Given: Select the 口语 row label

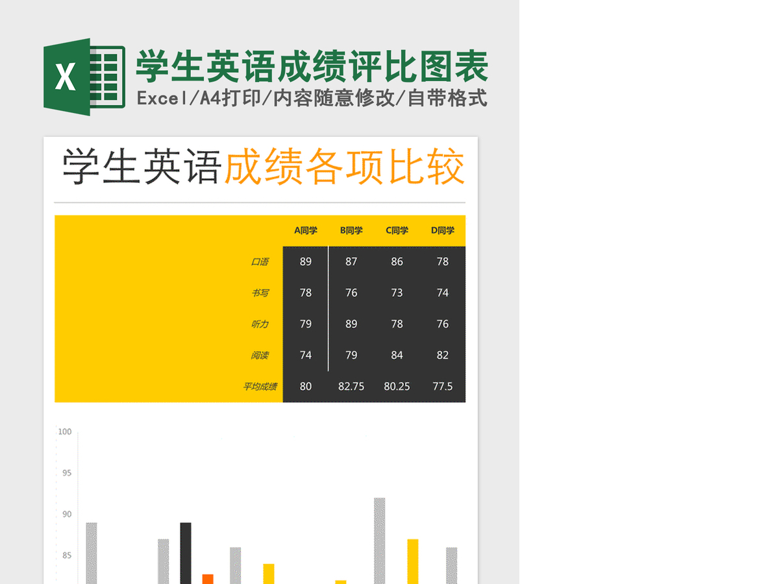Looking at the screenshot, I should pos(260,262).
